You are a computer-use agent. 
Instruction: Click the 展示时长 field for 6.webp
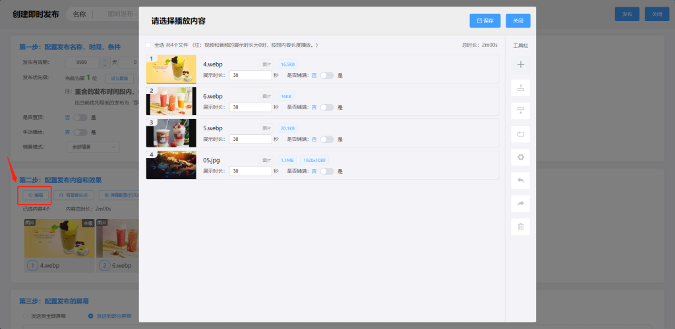coord(250,107)
